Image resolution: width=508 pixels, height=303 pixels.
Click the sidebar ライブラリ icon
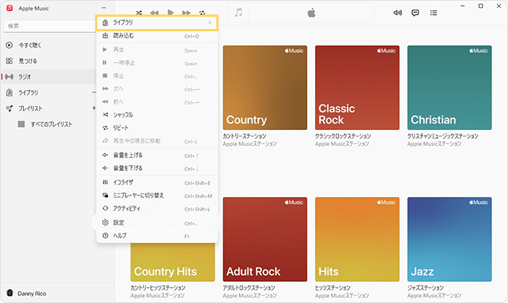(9, 93)
